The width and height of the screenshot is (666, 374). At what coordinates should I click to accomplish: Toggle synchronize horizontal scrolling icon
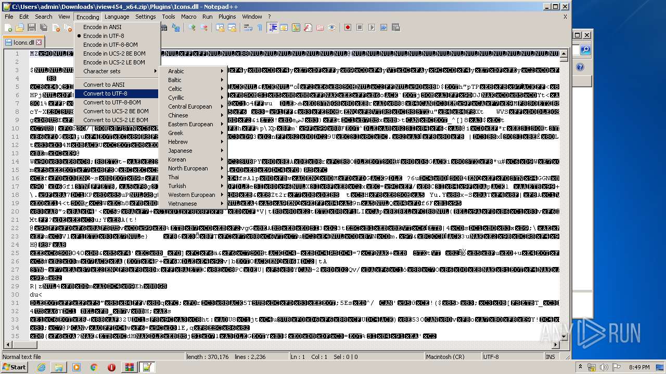(232, 28)
